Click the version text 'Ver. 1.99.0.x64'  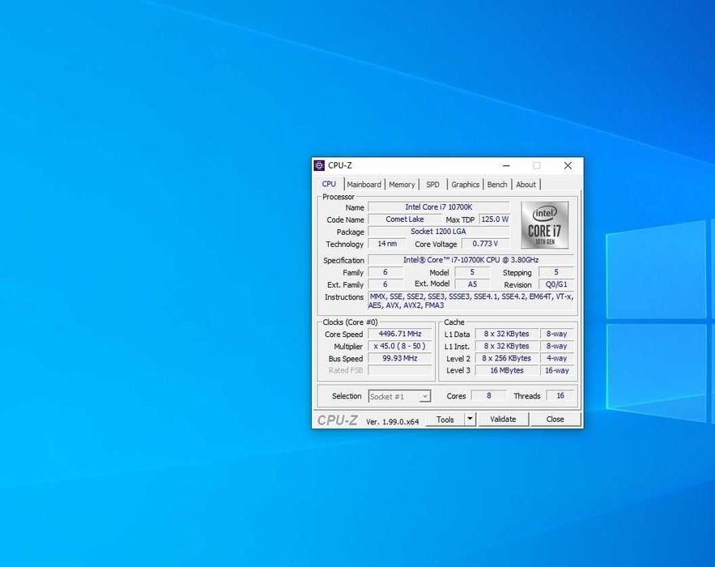click(x=392, y=422)
